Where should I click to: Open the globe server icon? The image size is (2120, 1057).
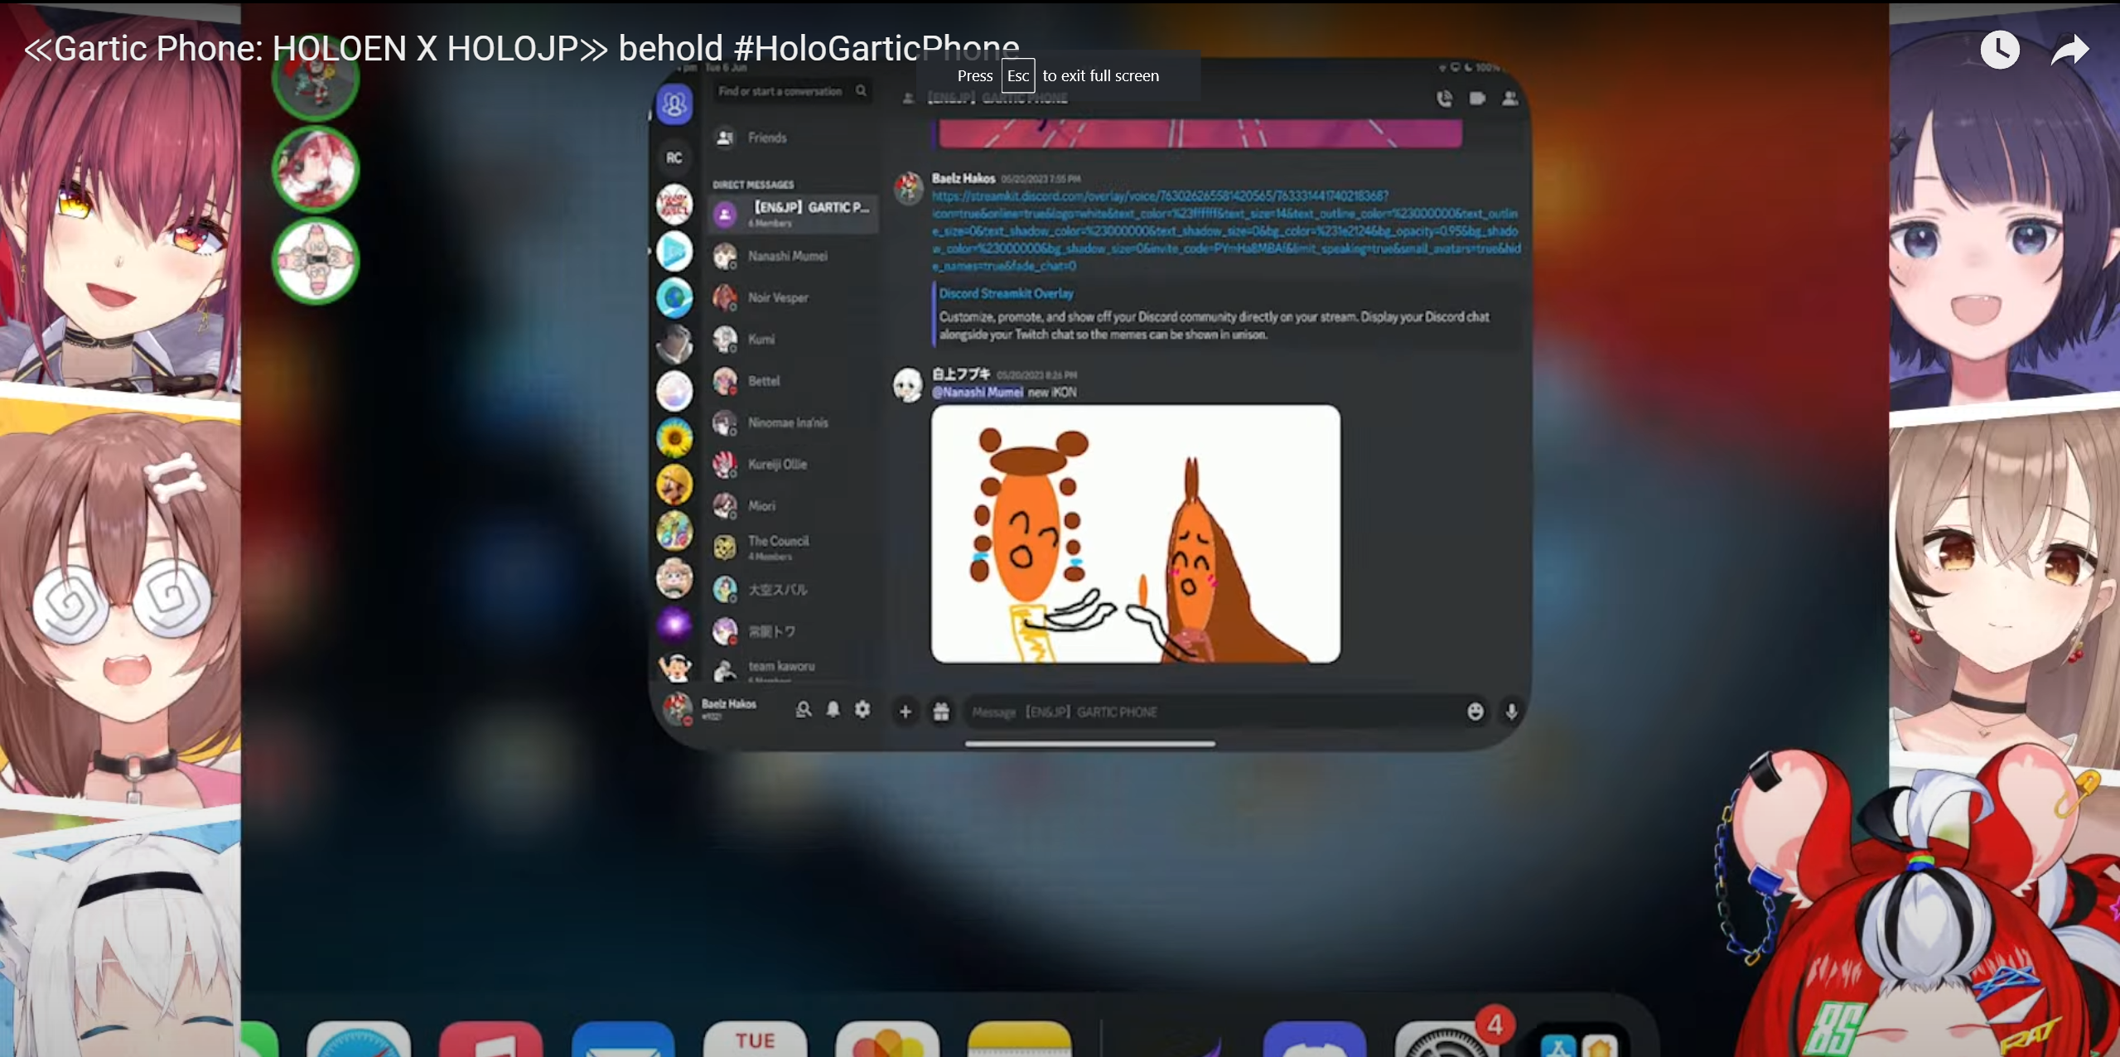pos(674,298)
